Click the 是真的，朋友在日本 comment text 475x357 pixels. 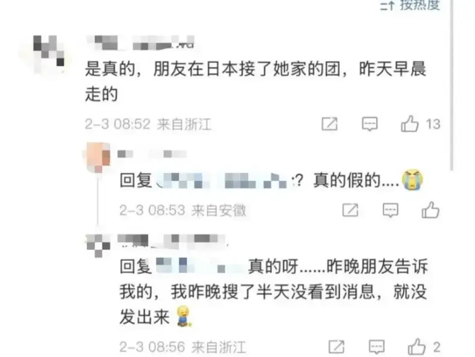click(255, 81)
